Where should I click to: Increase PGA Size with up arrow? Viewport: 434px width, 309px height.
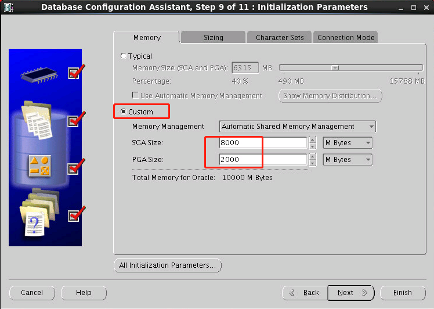pyautogui.click(x=313, y=157)
